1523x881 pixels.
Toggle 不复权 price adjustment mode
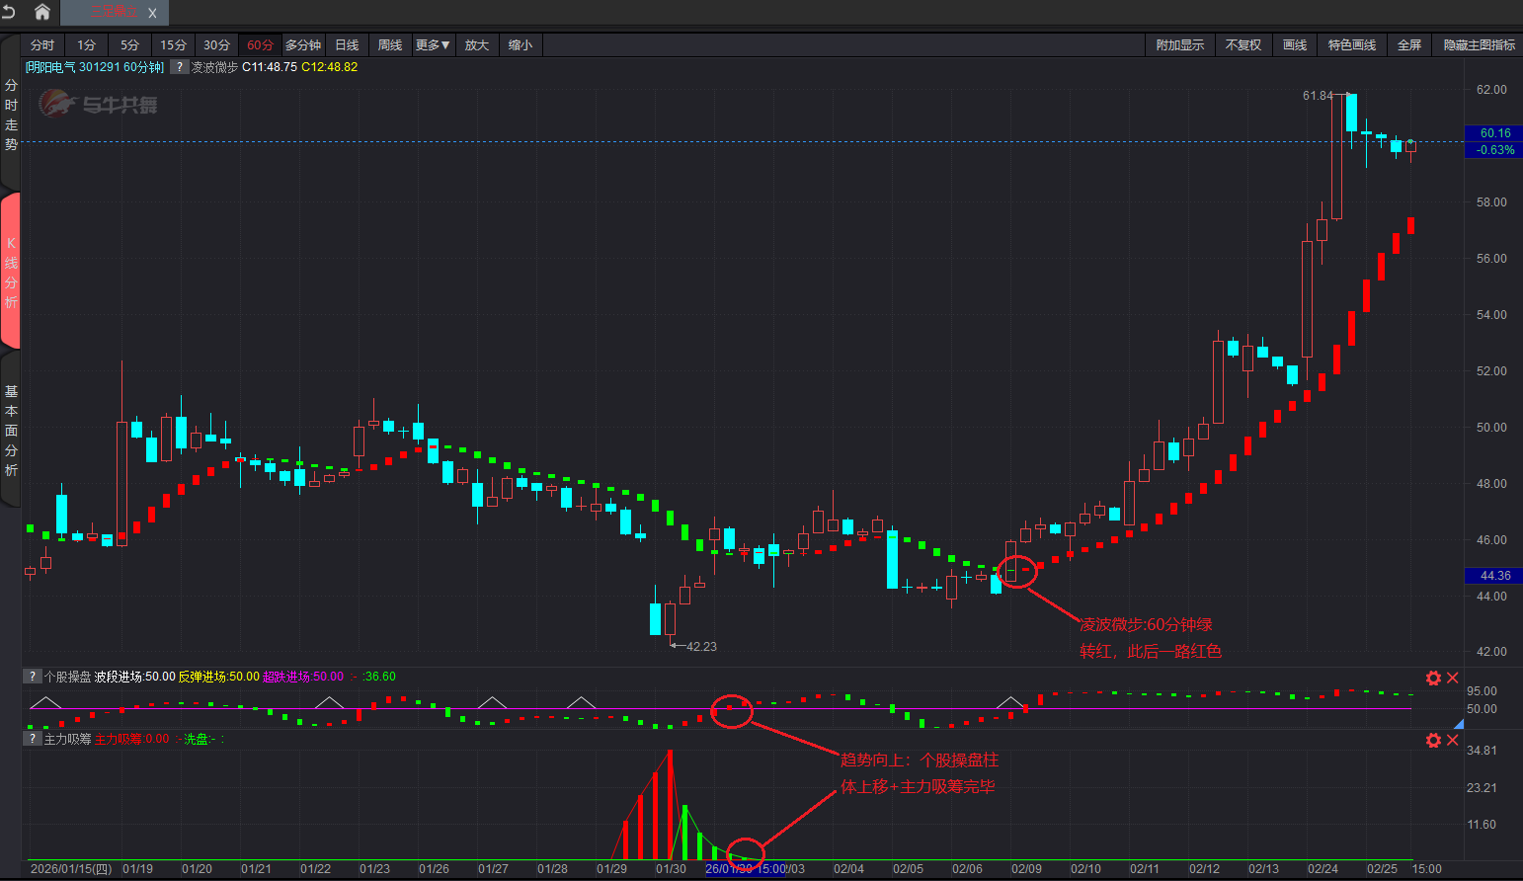point(1242,45)
